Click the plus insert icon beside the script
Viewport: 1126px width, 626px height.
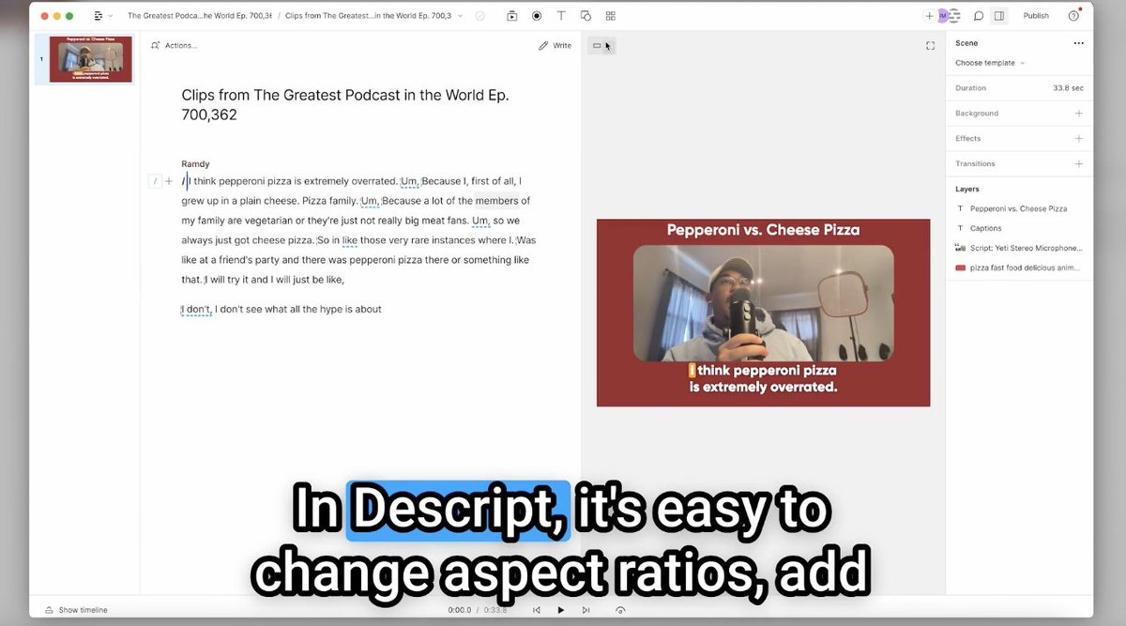169,181
